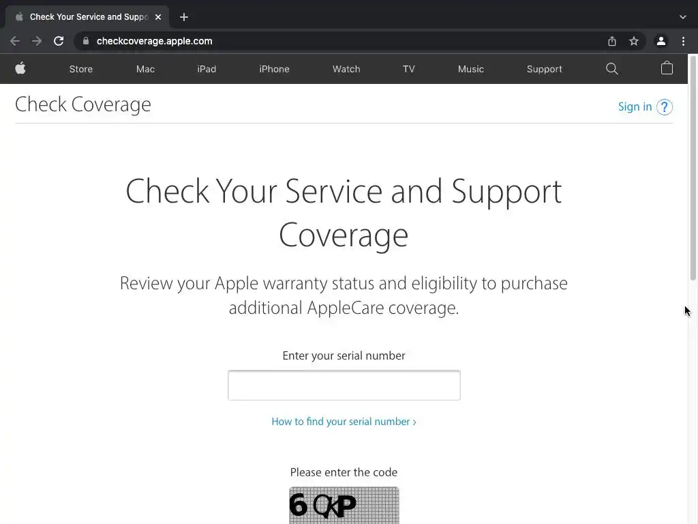Open the Store menu item
The image size is (698, 524).
81,69
